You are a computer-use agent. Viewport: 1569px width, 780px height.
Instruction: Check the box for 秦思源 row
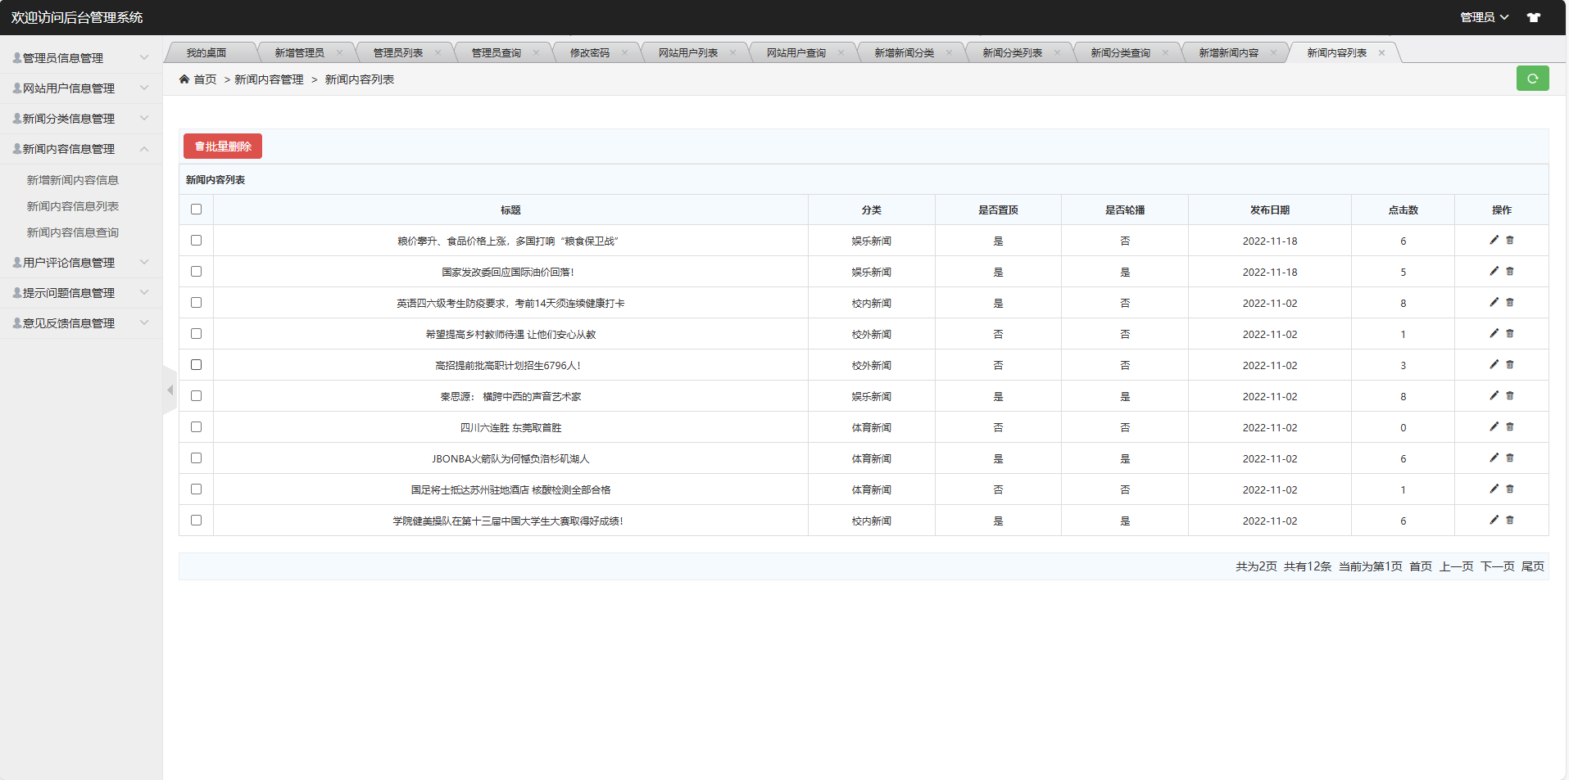point(196,395)
